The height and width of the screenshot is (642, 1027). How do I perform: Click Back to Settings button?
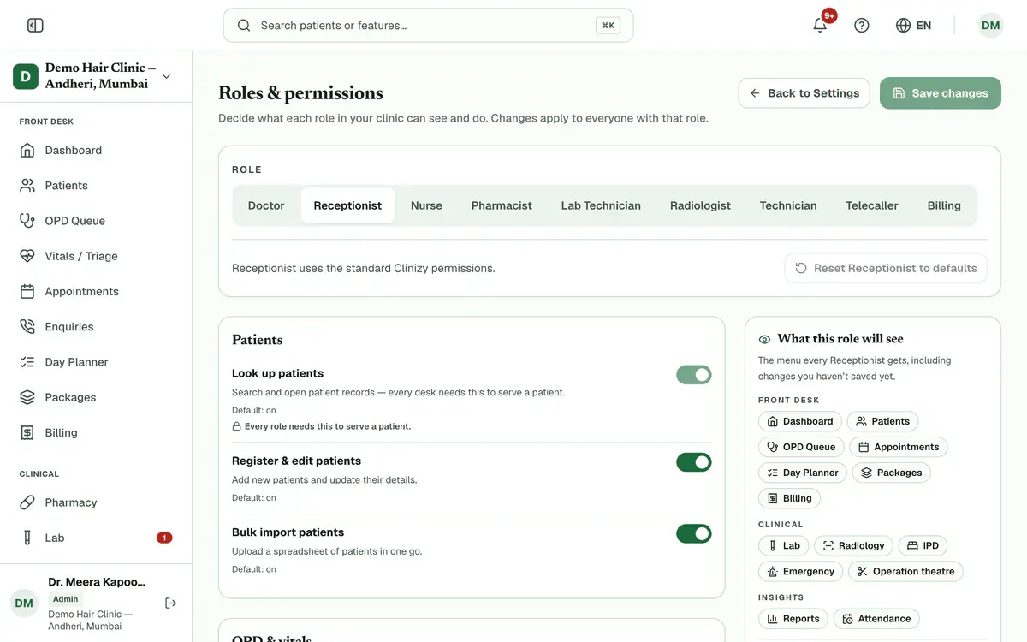(x=804, y=93)
